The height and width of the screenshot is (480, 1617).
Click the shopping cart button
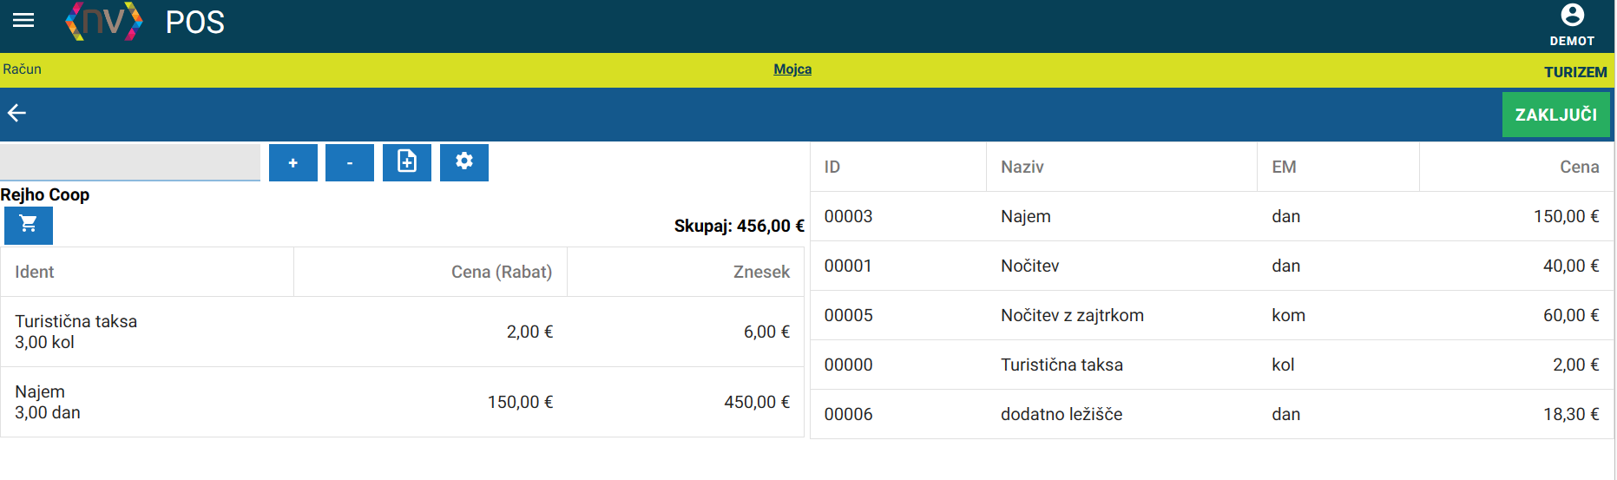[29, 226]
